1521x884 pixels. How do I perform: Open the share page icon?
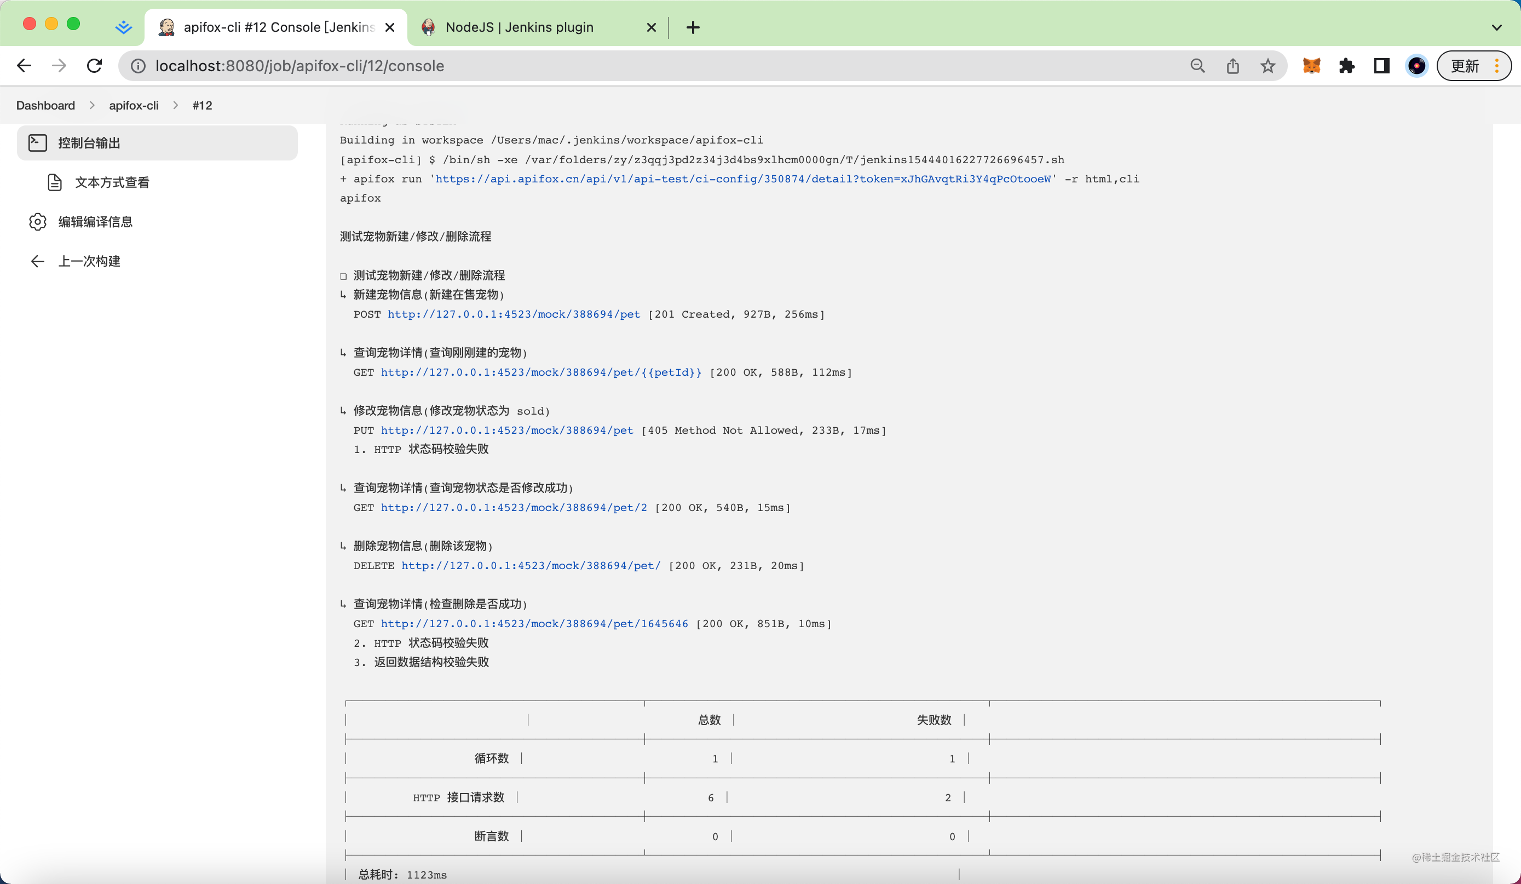(x=1232, y=66)
